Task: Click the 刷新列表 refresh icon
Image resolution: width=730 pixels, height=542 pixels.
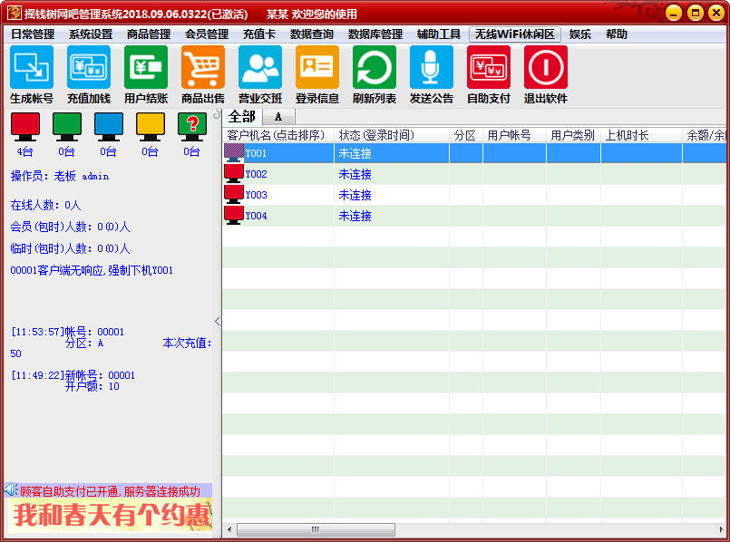Action: tap(375, 68)
